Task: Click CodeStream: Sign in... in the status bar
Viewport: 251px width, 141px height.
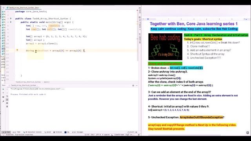Action: click(x=125, y=135)
